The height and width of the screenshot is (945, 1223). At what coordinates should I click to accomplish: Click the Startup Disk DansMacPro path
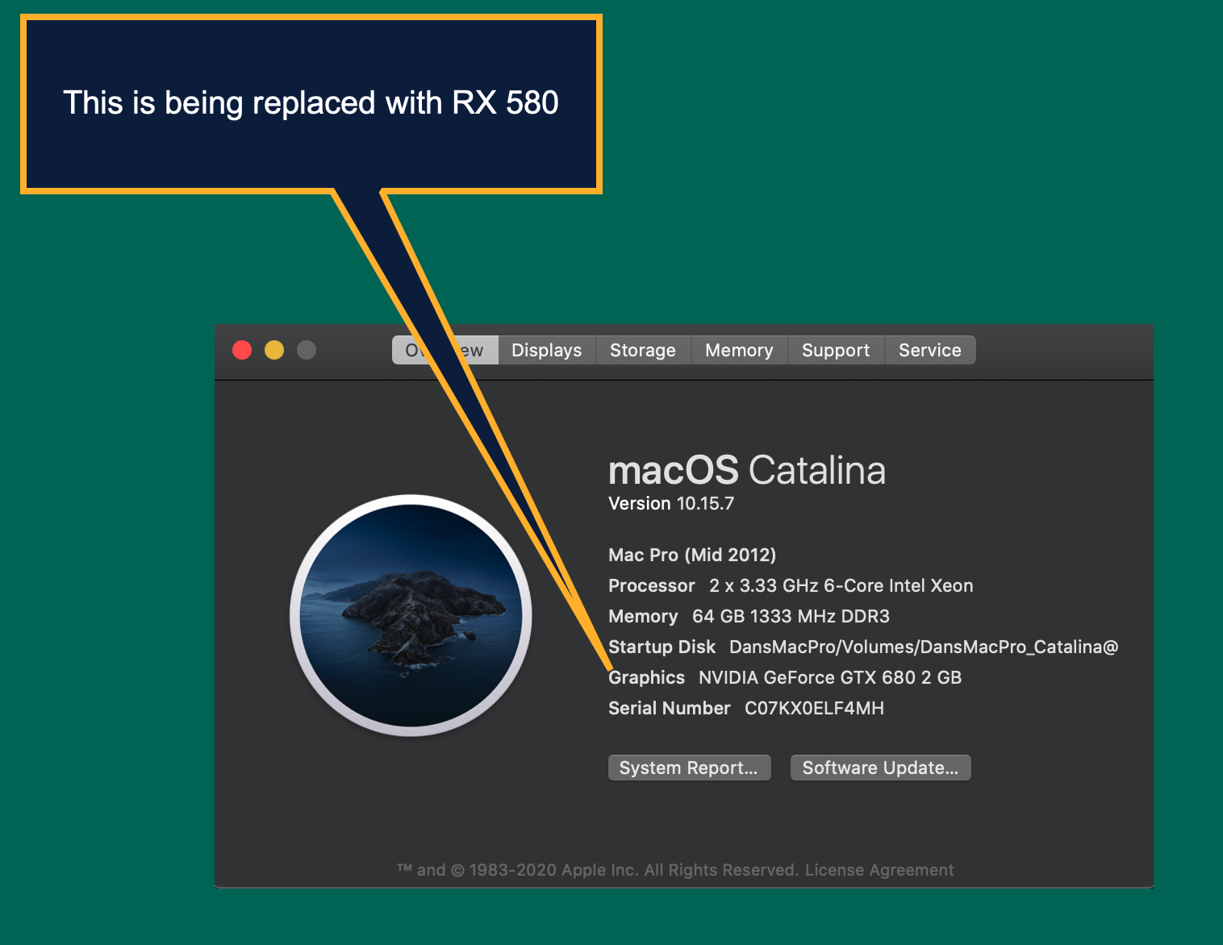(x=924, y=647)
